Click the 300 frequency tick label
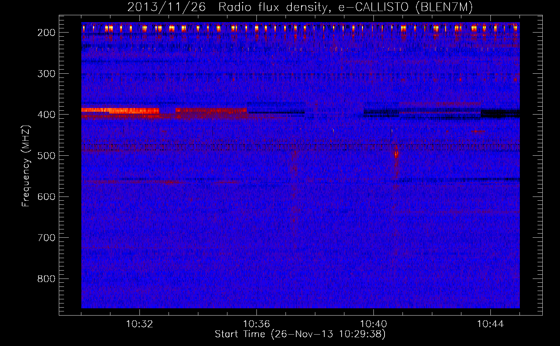560x346 pixels. click(46, 74)
